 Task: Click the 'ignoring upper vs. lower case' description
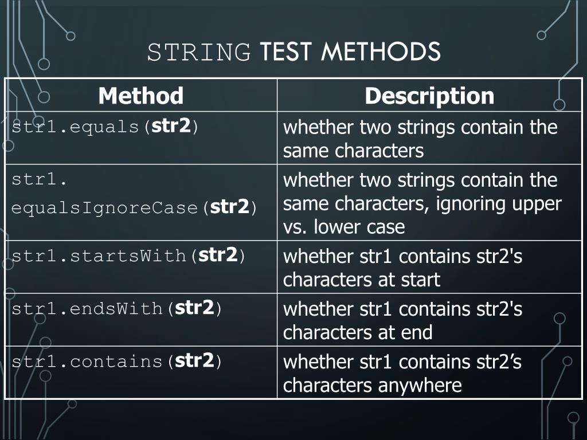click(x=422, y=215)
